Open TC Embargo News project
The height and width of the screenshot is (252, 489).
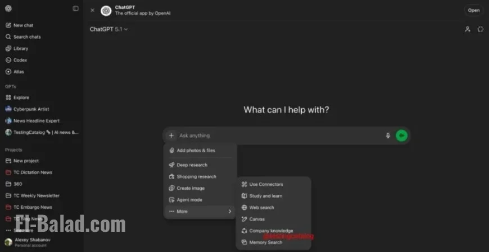pos(29,207)
